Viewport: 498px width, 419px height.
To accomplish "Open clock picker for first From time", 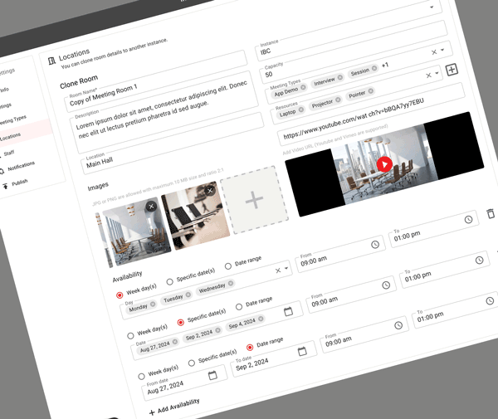I will (x=375, y=245).
